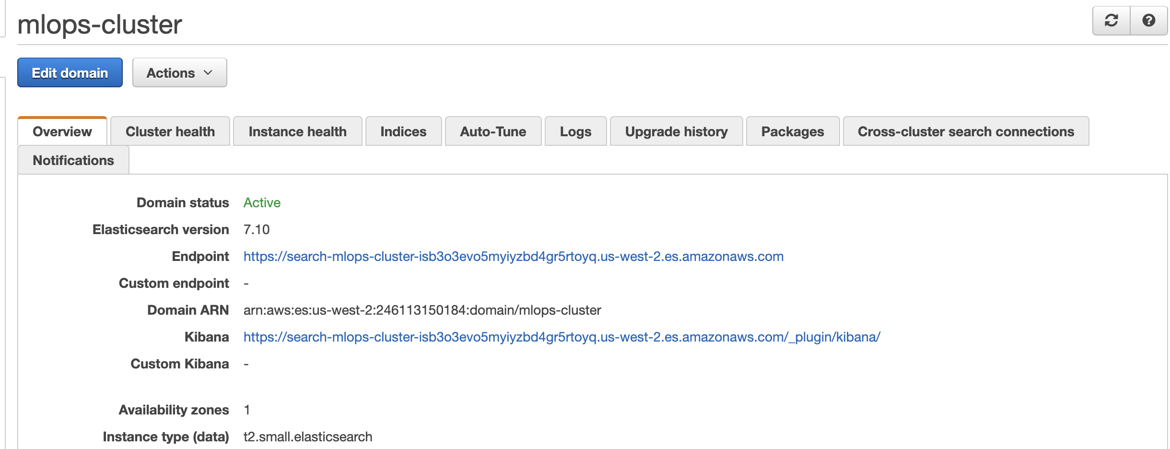
Task: Open the Instance health tab
Action: [297, 131]
